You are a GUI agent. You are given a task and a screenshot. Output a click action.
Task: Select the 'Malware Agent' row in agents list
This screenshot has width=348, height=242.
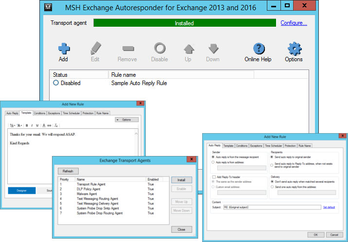tap(113, 194)
